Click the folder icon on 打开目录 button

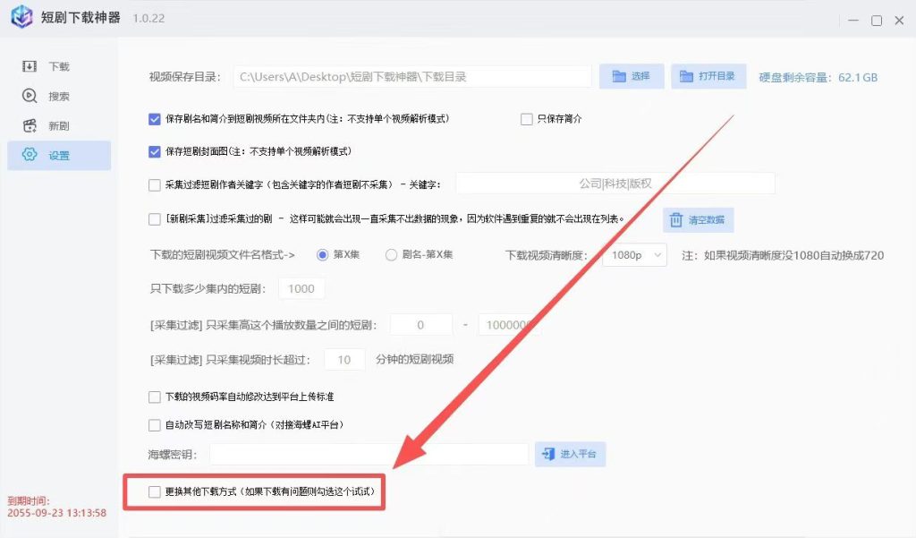pyautogui.click(x=686, y=76)
